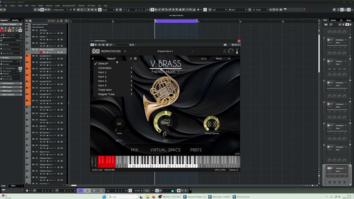The image size is (354, 199).
Task: Open the Transport menu
Action: point(49,6)
